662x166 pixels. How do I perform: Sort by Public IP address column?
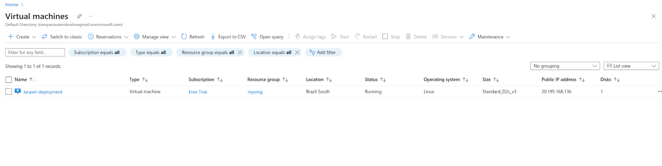point(563,79)
